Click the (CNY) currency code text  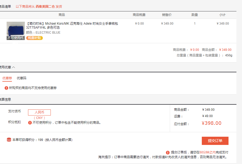pos(39,118)
